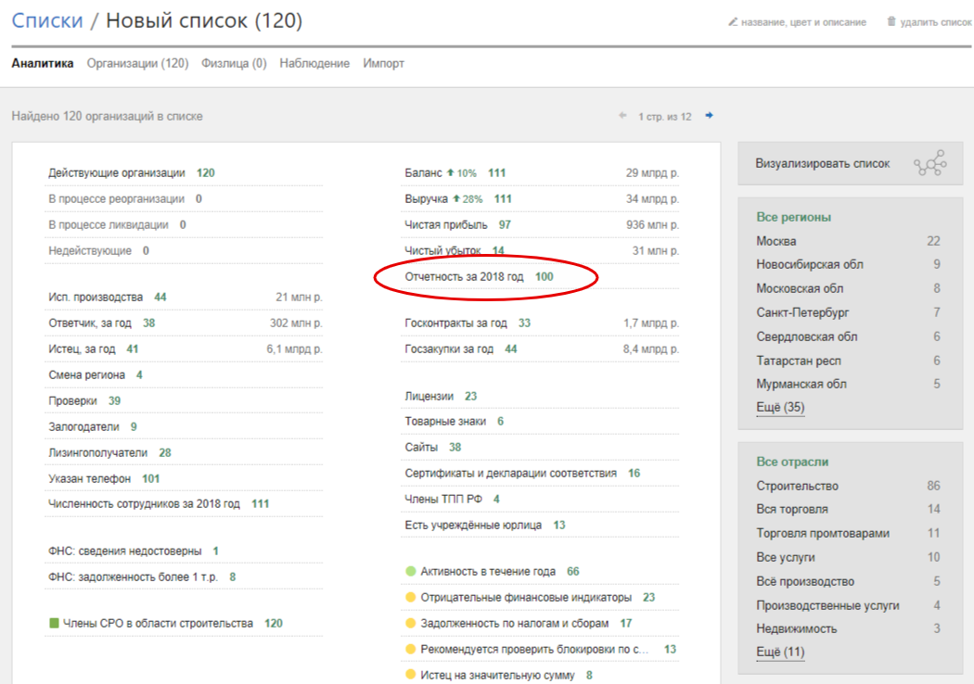Open the Импорт tab
974x684 pixels.
click(x=383, y=63)
